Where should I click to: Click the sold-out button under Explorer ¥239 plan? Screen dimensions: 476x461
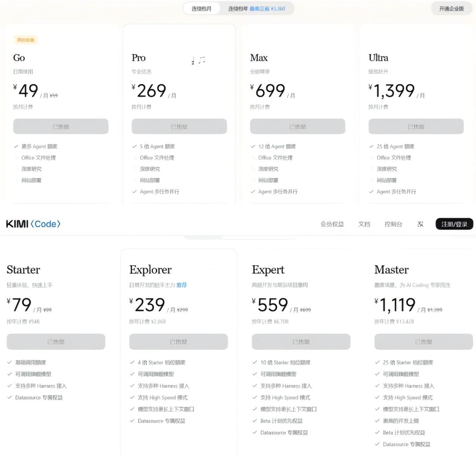point(178,342)
